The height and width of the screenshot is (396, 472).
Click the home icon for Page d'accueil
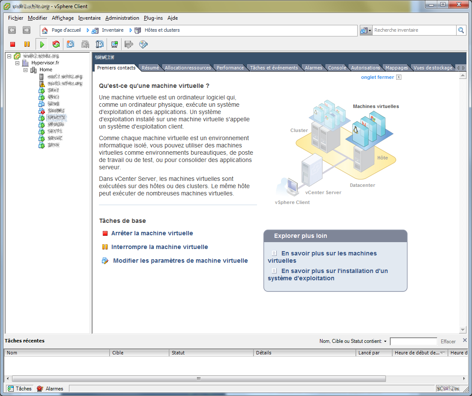pyautogui.click(x=45, y=30)
